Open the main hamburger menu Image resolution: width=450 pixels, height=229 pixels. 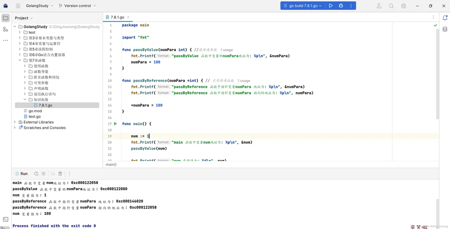18,6
